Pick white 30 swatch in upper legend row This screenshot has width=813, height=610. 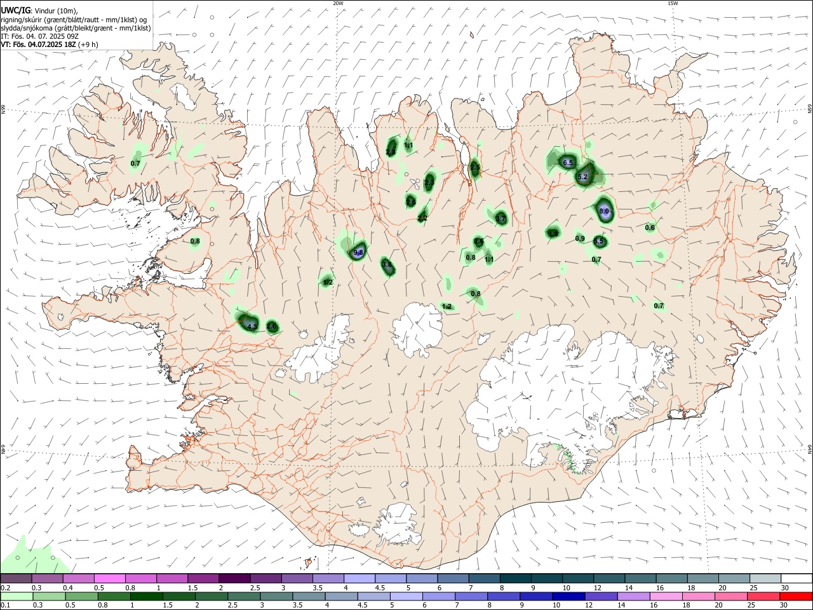click(796, 578)
